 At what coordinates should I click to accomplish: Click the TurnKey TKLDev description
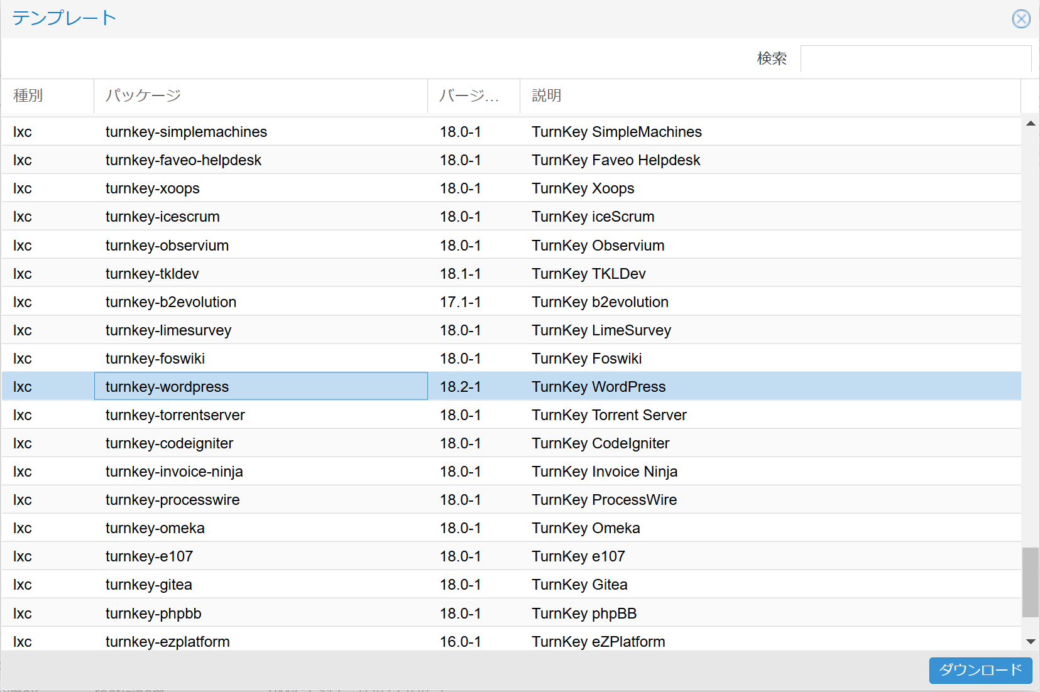[x=589, y=274]
